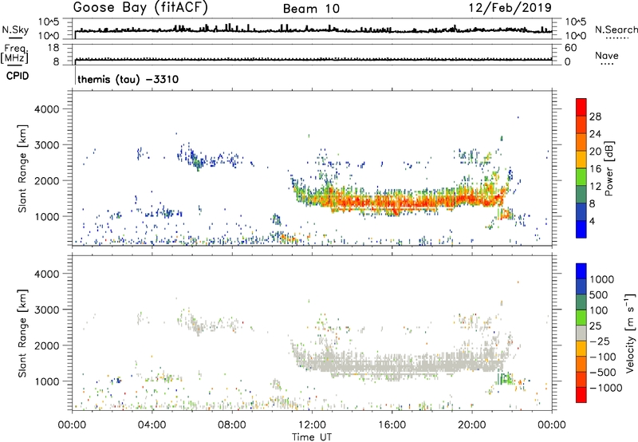Pick the red top segment of power colorbar
The width and height of the screenshot is (638, 442).
(x=581, y=108)
